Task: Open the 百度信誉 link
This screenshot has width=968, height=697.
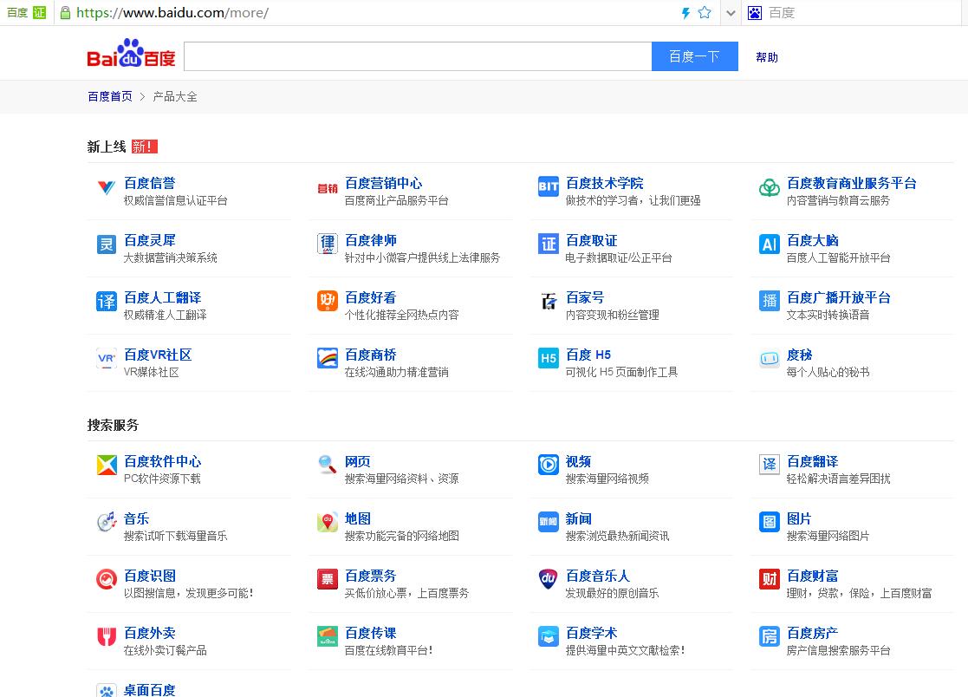Action: (x=149, y=184)
